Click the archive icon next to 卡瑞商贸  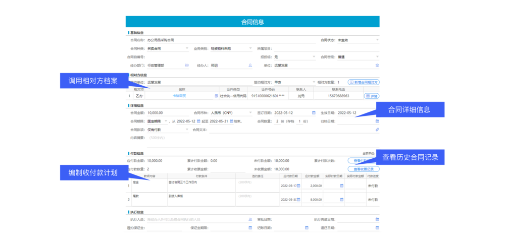click(216, 96)
